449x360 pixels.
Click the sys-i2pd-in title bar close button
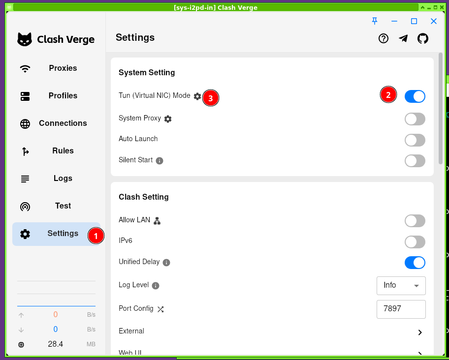tap(442, 7)
